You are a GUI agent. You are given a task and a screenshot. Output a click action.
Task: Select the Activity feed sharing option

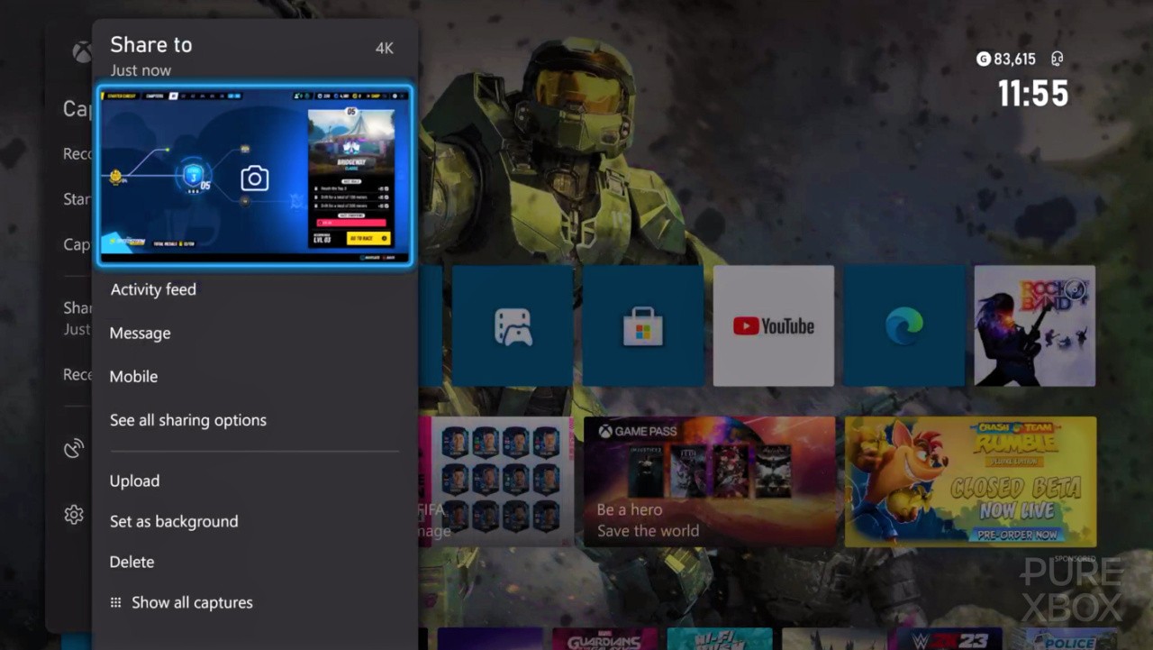click(x=153, y=289)
